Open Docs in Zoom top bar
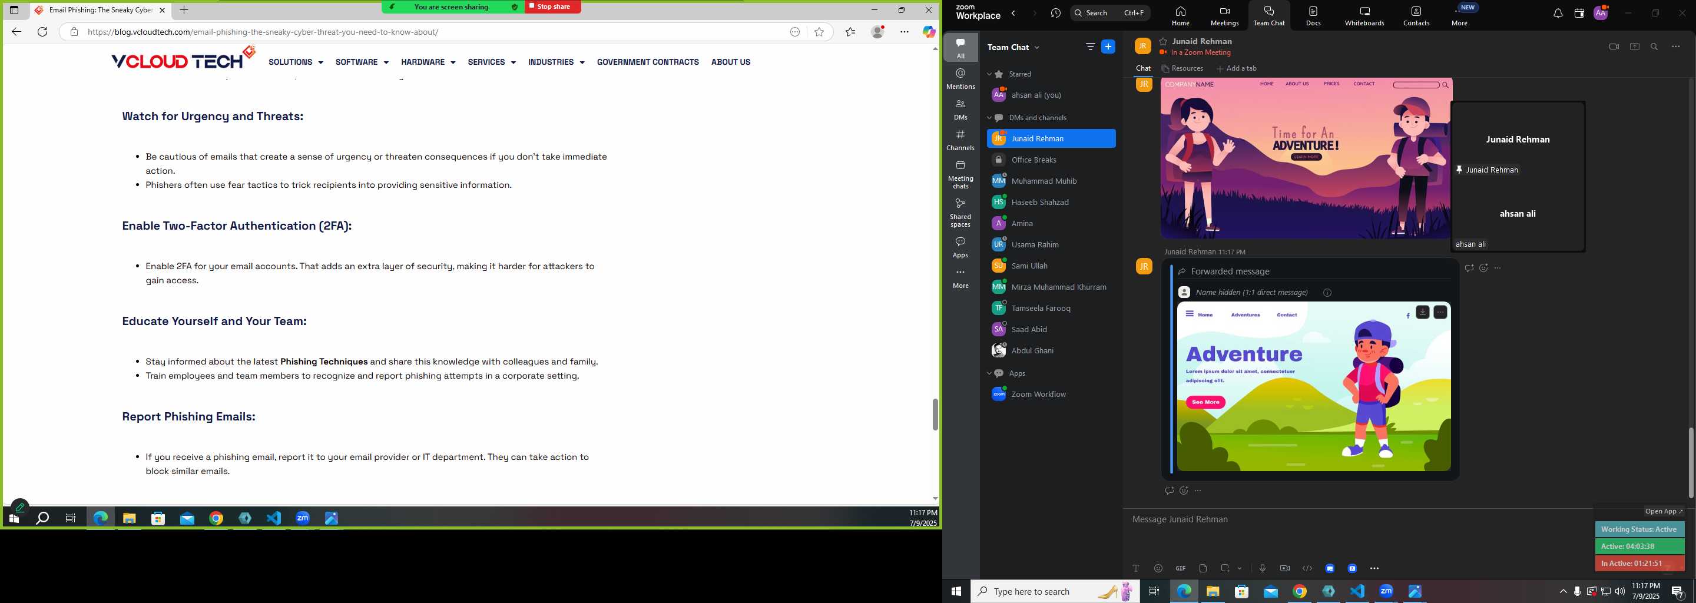 coord(1313,15)
